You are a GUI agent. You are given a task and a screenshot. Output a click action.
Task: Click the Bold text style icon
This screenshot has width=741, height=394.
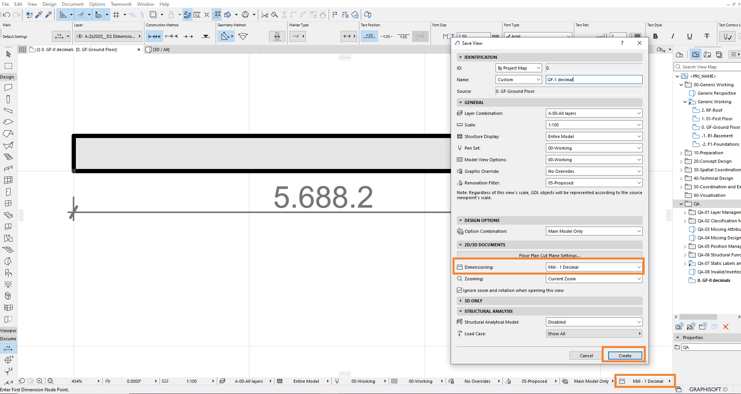pyautogui.click(x=655, y=36)
